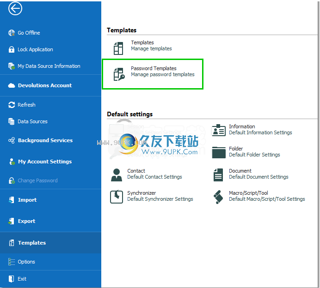Click the Document page icon

click(x=218, y=175)
